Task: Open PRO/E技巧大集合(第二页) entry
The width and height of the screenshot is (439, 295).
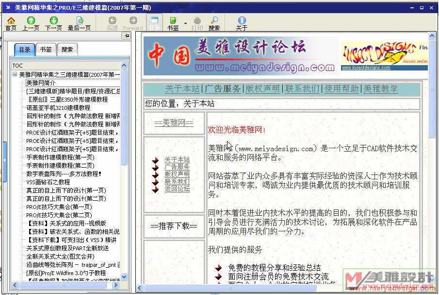Action: click(59, 215)
